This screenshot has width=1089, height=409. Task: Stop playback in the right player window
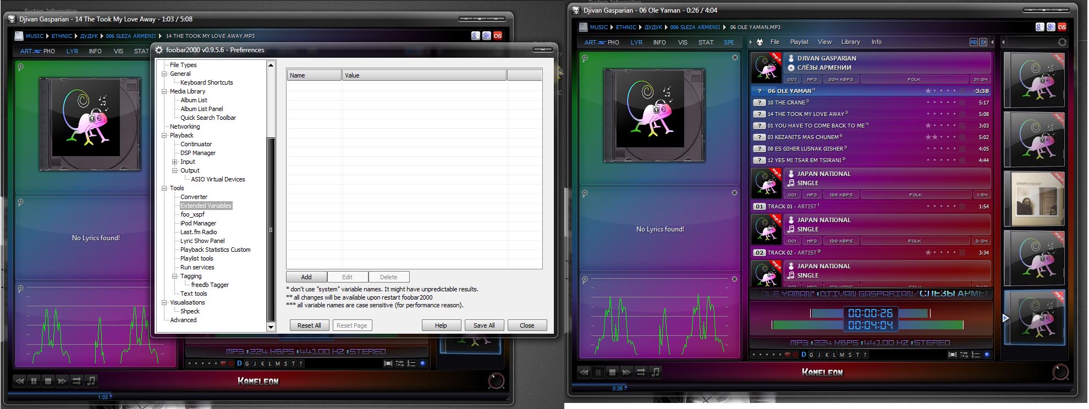pos(612,372)
